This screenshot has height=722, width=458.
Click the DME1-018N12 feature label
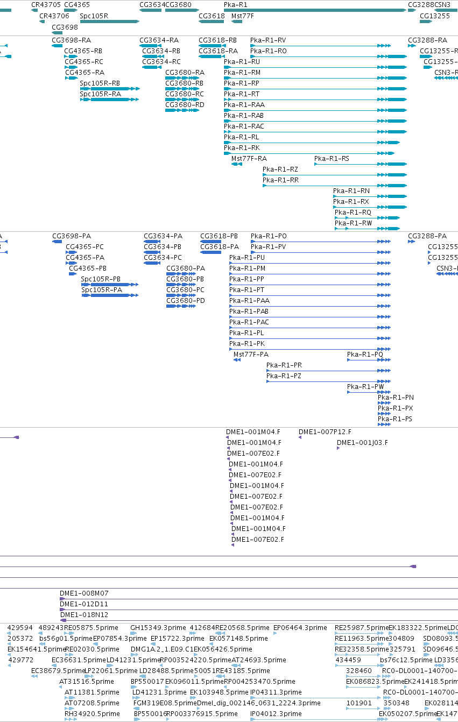click(x=84, y=614)
